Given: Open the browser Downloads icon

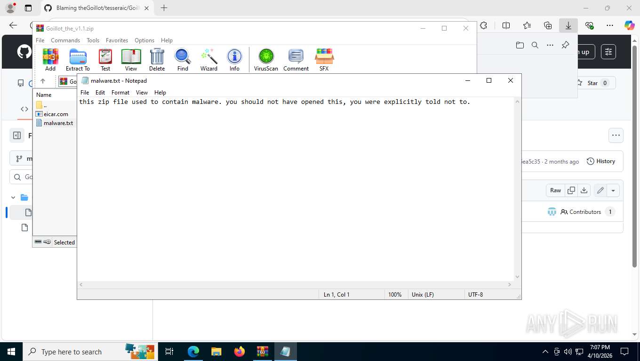Looking at the screenshot, I should click(x=568, y=26).
